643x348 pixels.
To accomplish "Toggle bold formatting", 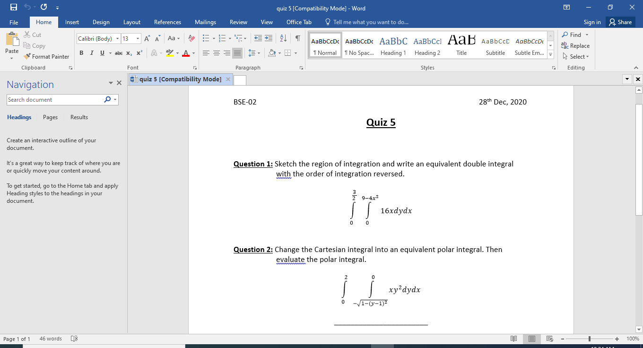I will pos(81,53).
